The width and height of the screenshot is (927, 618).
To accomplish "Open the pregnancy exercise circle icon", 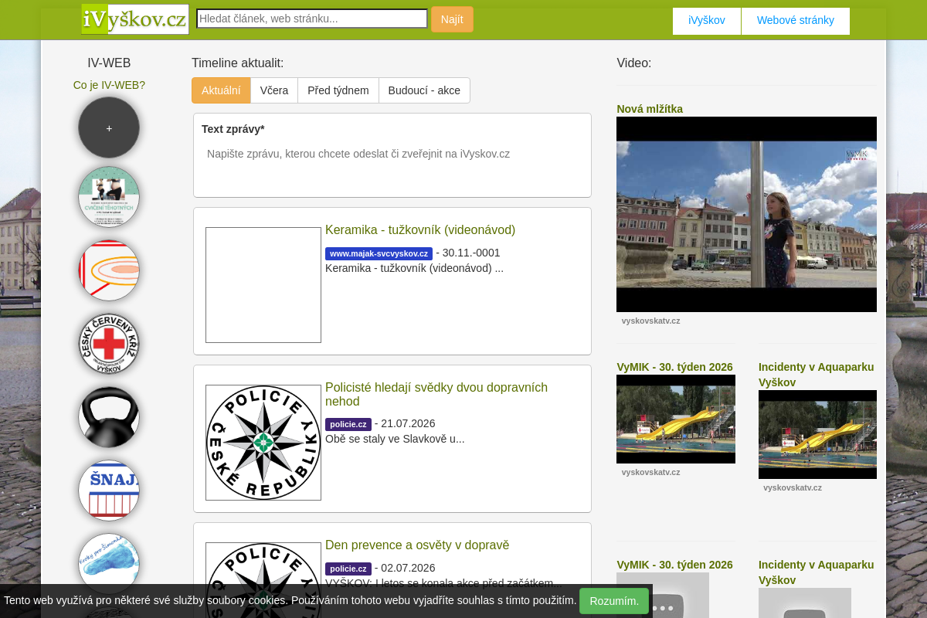I will click(x=109, y=197).
